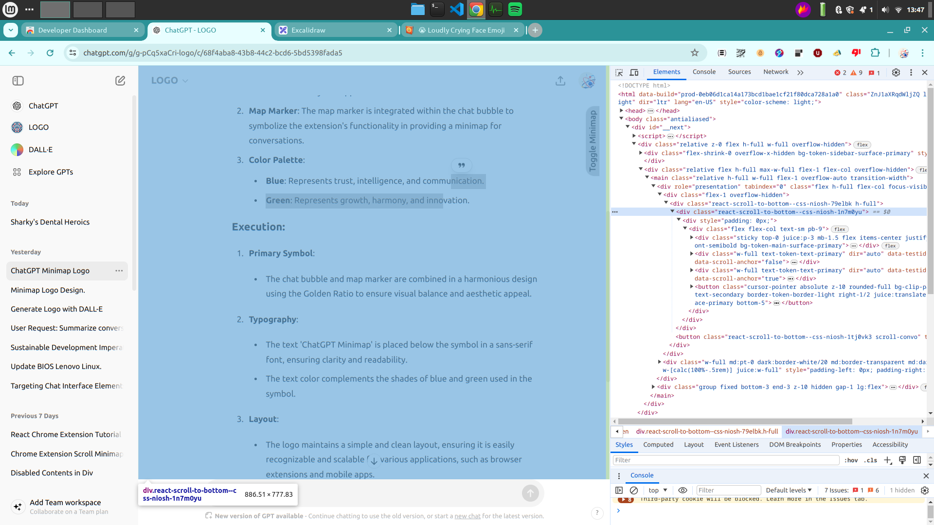Click the DevTools horizontal scrollbar
This screenshot has height=525, width=934.
(x=735, y=421)
